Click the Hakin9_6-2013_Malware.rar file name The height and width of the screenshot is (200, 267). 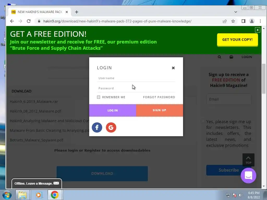tap(34, 102)
